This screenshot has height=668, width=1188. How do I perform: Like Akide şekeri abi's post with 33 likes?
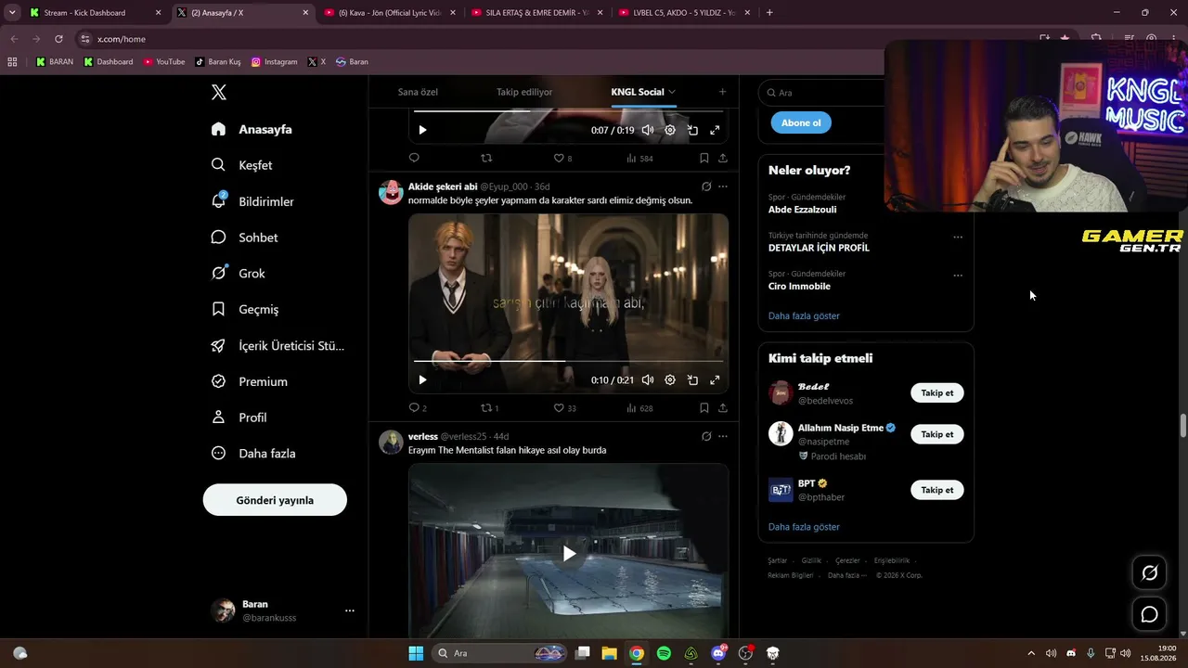coord(564,408)
